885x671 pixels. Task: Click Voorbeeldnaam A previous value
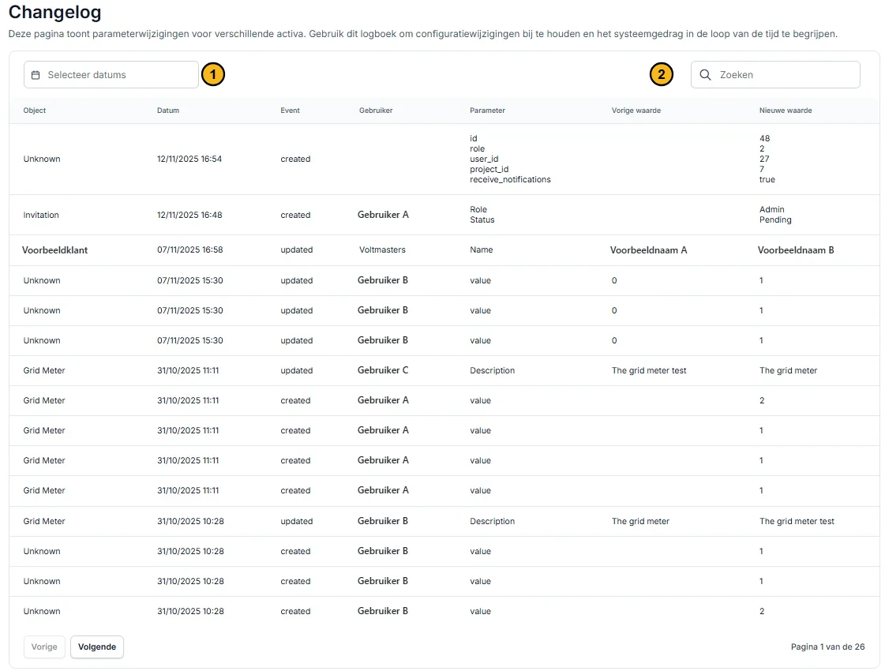(x=648, y=250)
